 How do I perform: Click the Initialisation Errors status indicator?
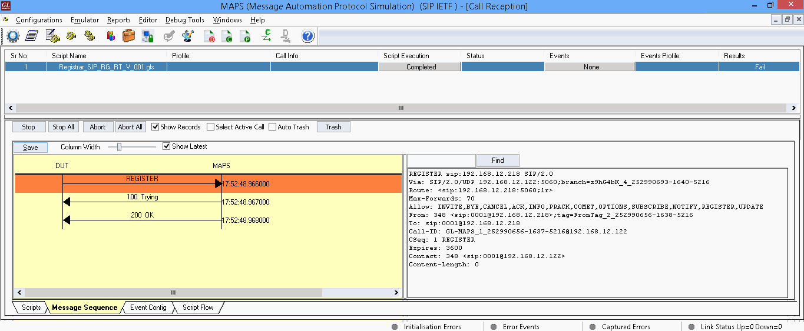click(428, 327)
